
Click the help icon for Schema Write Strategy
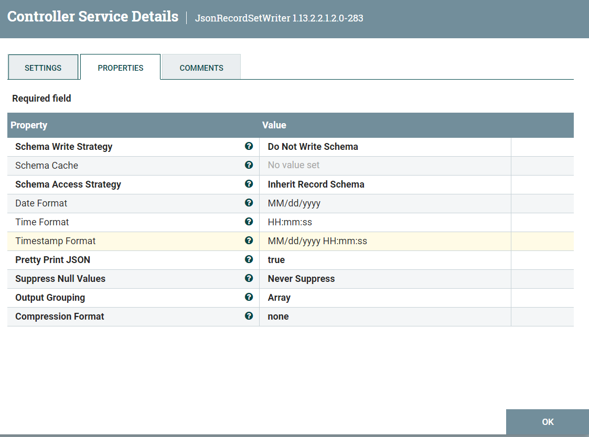pyautogui.click(x=249, y=147)
